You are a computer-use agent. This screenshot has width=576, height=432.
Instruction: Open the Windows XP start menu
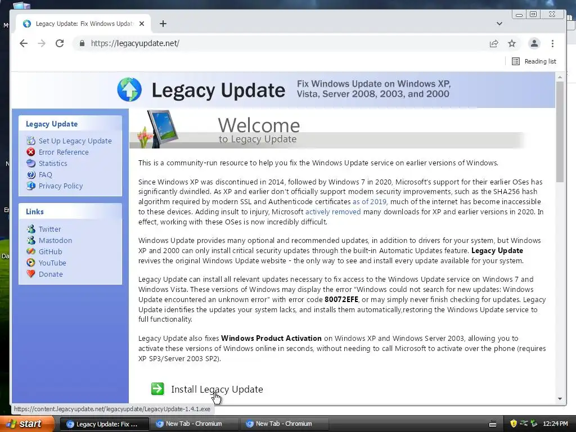coord(27,424)
